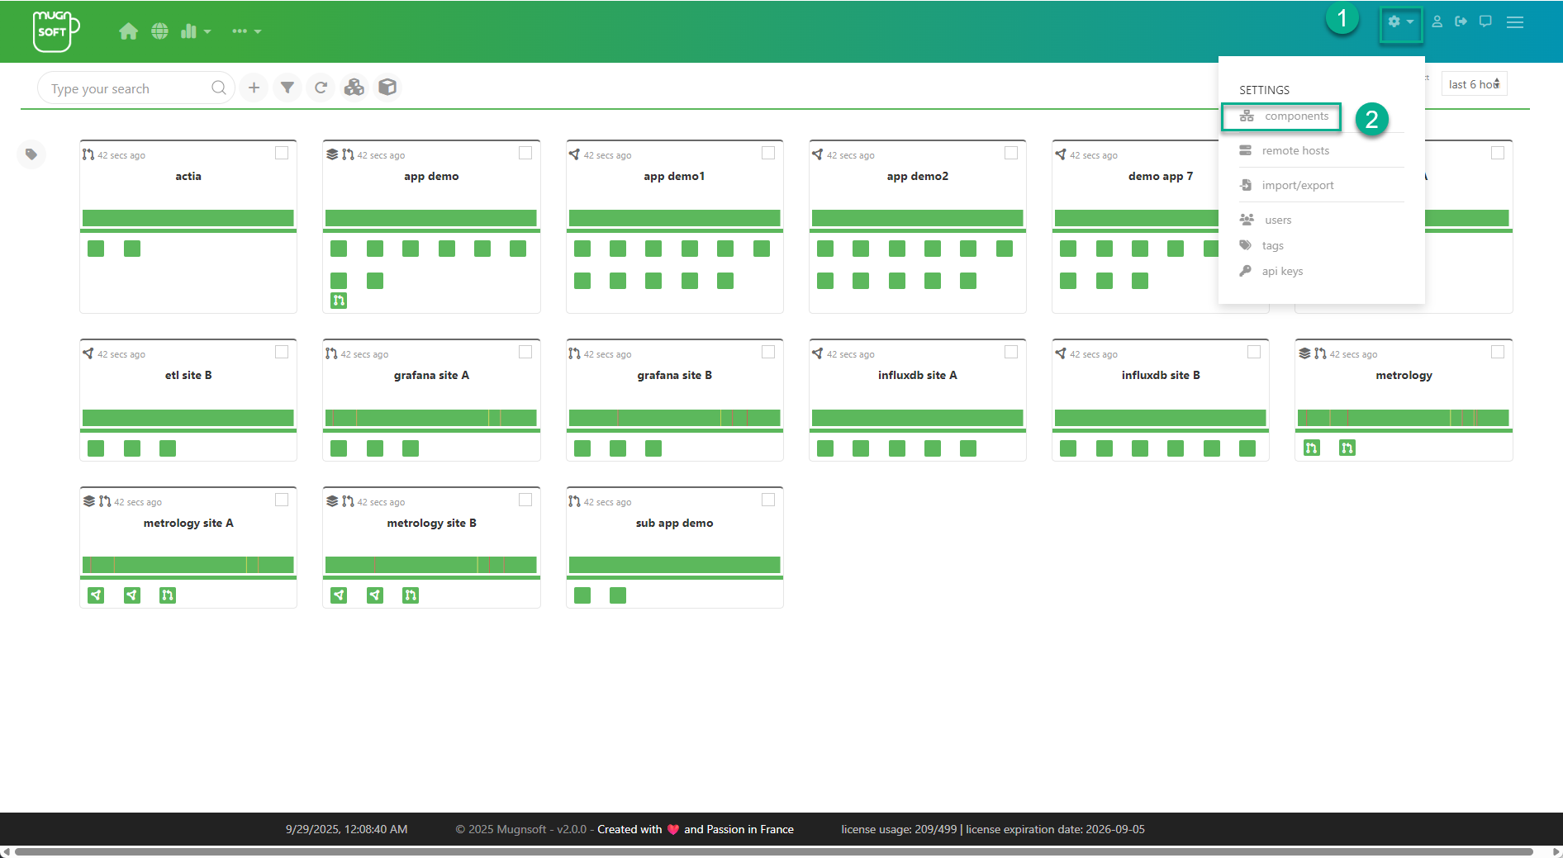The image size is (1563, 858).
Task: Select components in settings menu
Action: point(1295,116)
